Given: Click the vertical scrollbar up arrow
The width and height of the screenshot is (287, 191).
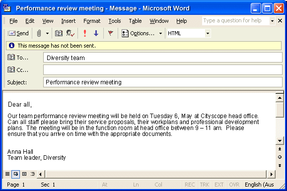Looking at the screenshot, I should click(280, 98).
